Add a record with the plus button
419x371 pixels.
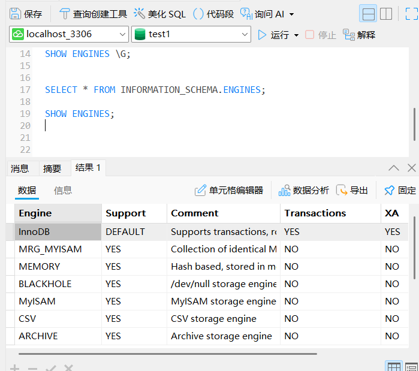point(15,369)
